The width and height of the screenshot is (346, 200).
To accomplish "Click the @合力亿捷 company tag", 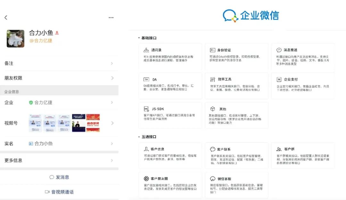I will point(41,41).
